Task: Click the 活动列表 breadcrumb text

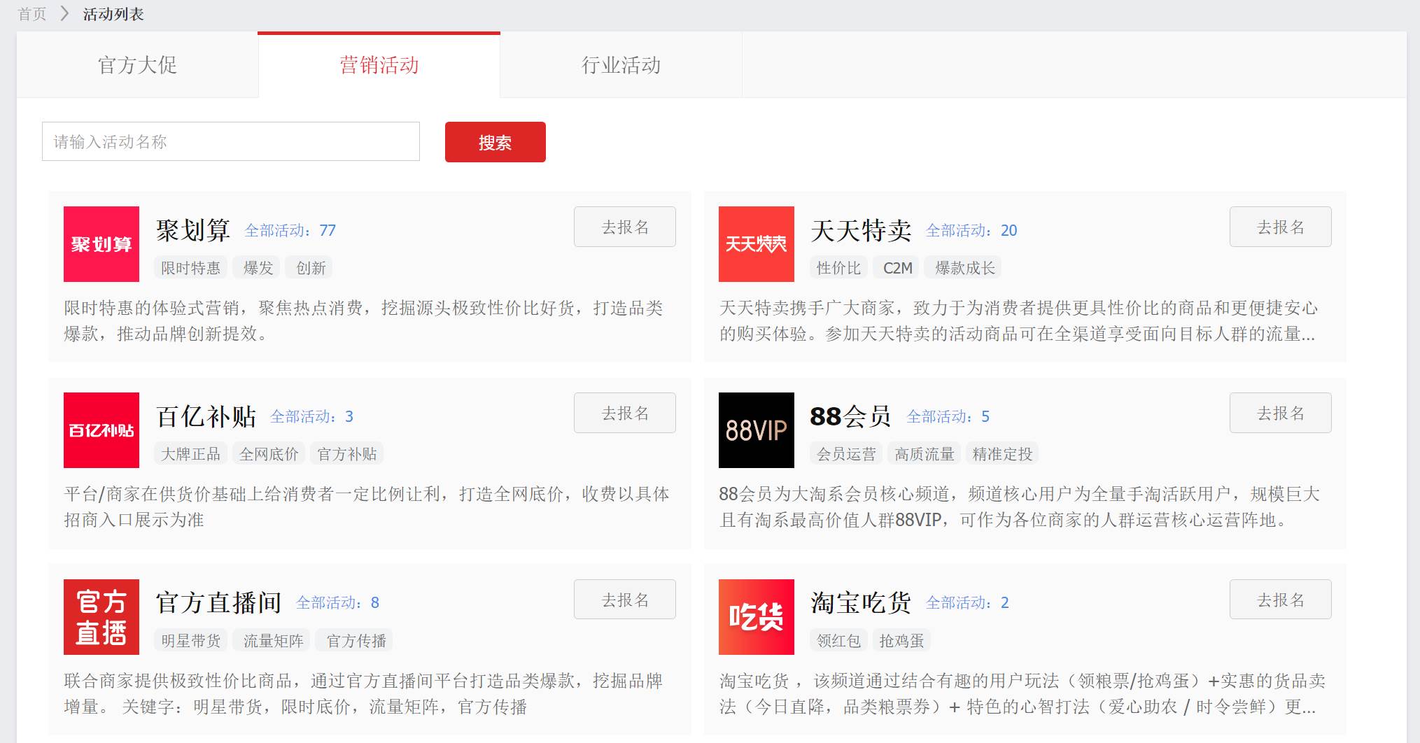Action: (113, 14)
